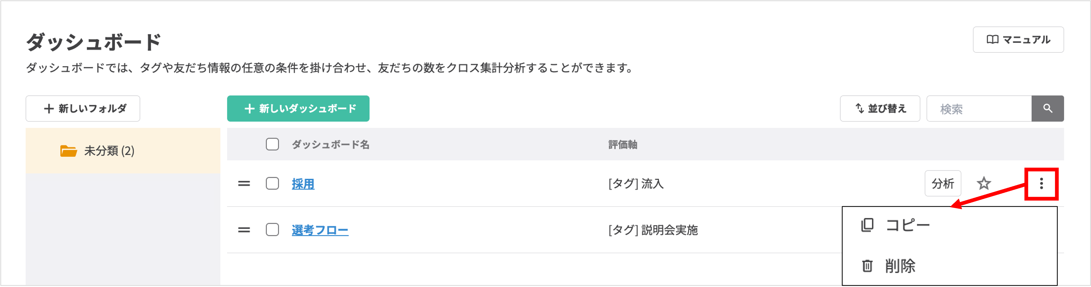The width and height of the screenshot is (1091, 287).
Task: Click the 新しいフォルダ button
Action: pos(83,109)
